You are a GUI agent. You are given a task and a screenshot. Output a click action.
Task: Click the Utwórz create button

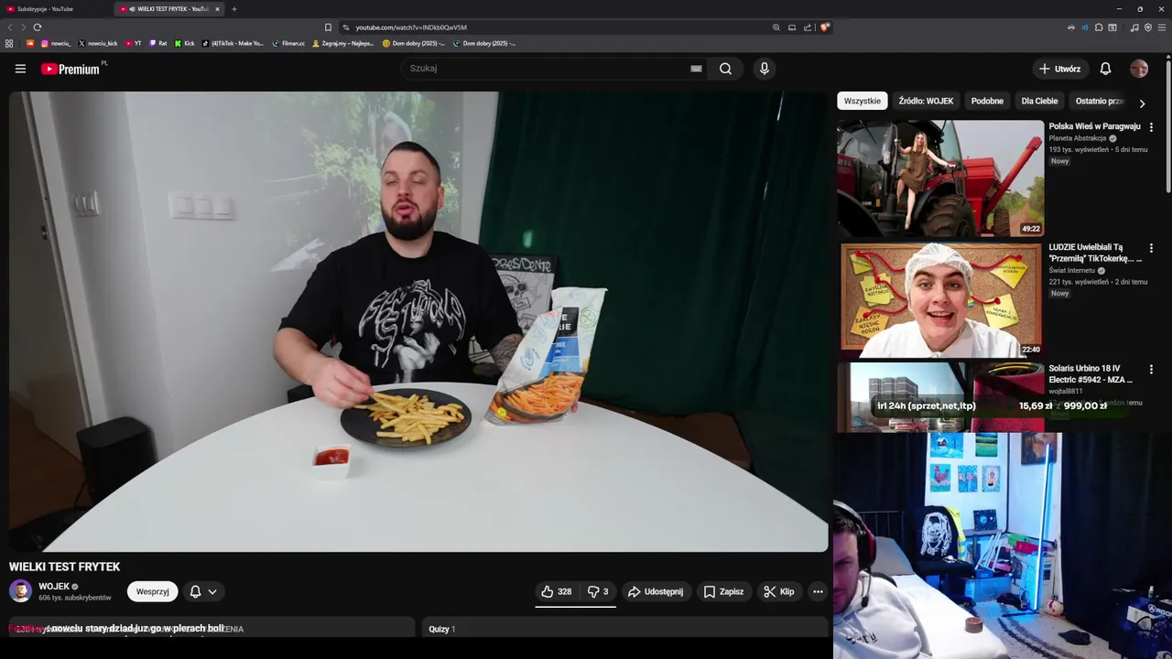[x=1059, y=69]
